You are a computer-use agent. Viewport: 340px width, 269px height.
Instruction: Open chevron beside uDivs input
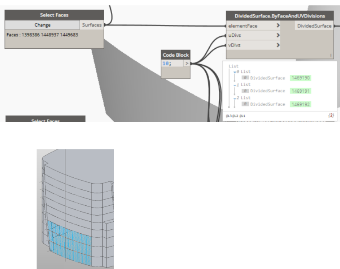click(278, 35)
